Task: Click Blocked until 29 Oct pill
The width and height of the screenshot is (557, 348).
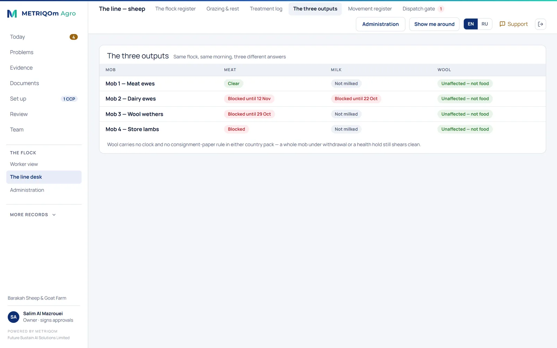Action: click(249, 114)
